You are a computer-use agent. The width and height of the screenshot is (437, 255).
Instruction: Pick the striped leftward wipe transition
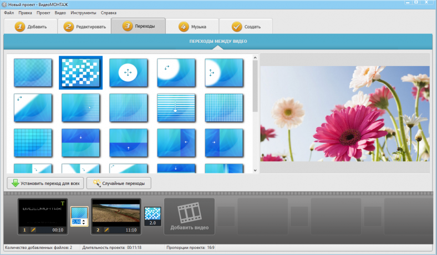(80, 108)
